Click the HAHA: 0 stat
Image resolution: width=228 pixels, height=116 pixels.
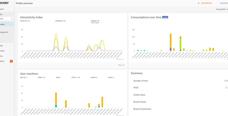coord(111,78)
